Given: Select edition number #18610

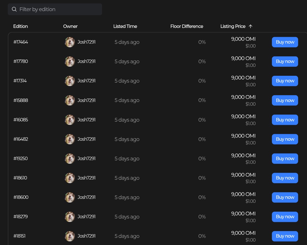Looking at the screenshot, I should [20, 178].
